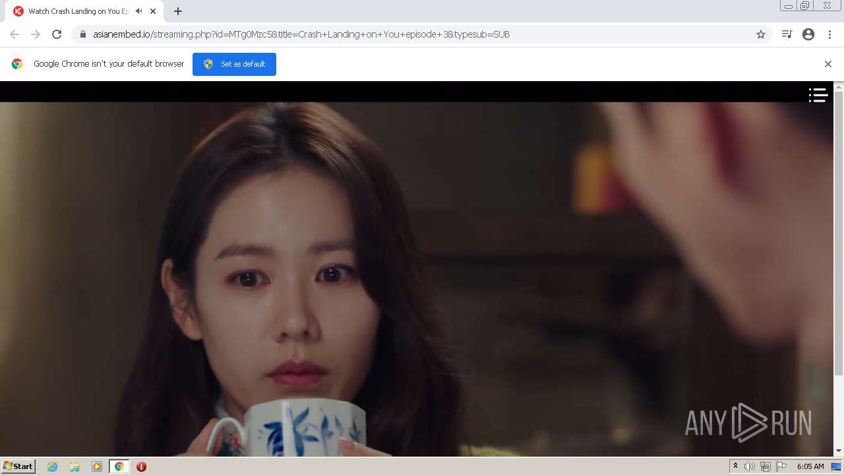Open Windows Media Player from the taskbar
Viewport: 844px width, 475px height.
pyautogui.click(x=97, y=466)
